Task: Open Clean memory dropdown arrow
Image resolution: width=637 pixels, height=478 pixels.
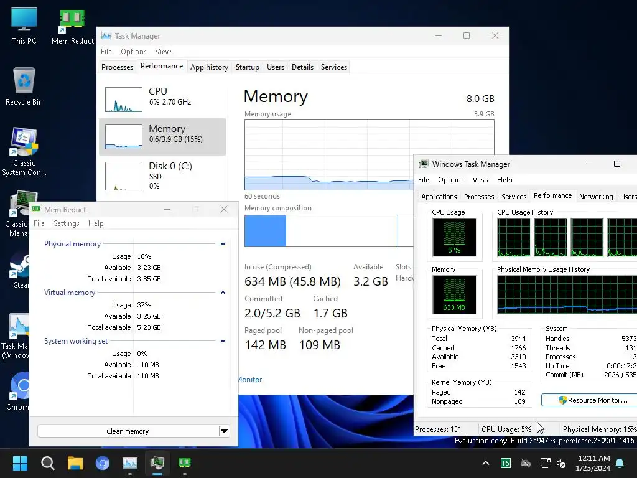Action: [224, 431]
